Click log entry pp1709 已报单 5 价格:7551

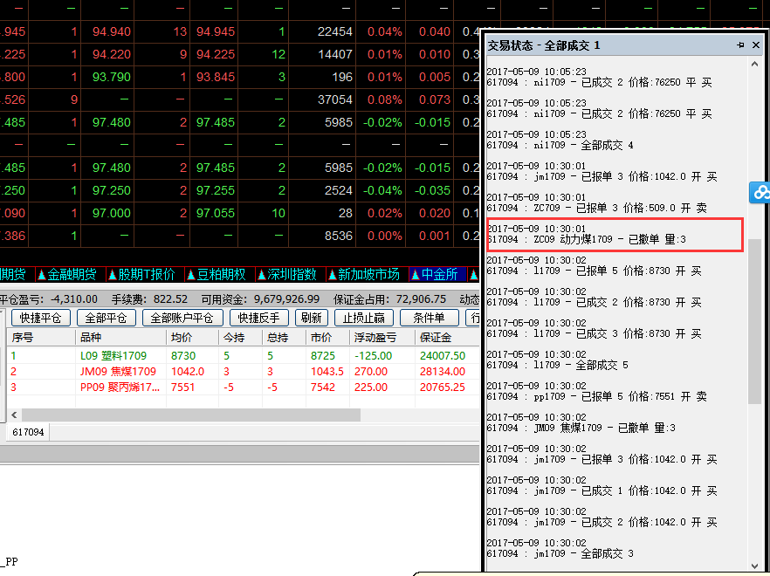pyautogui.click(x=596, y=391)
